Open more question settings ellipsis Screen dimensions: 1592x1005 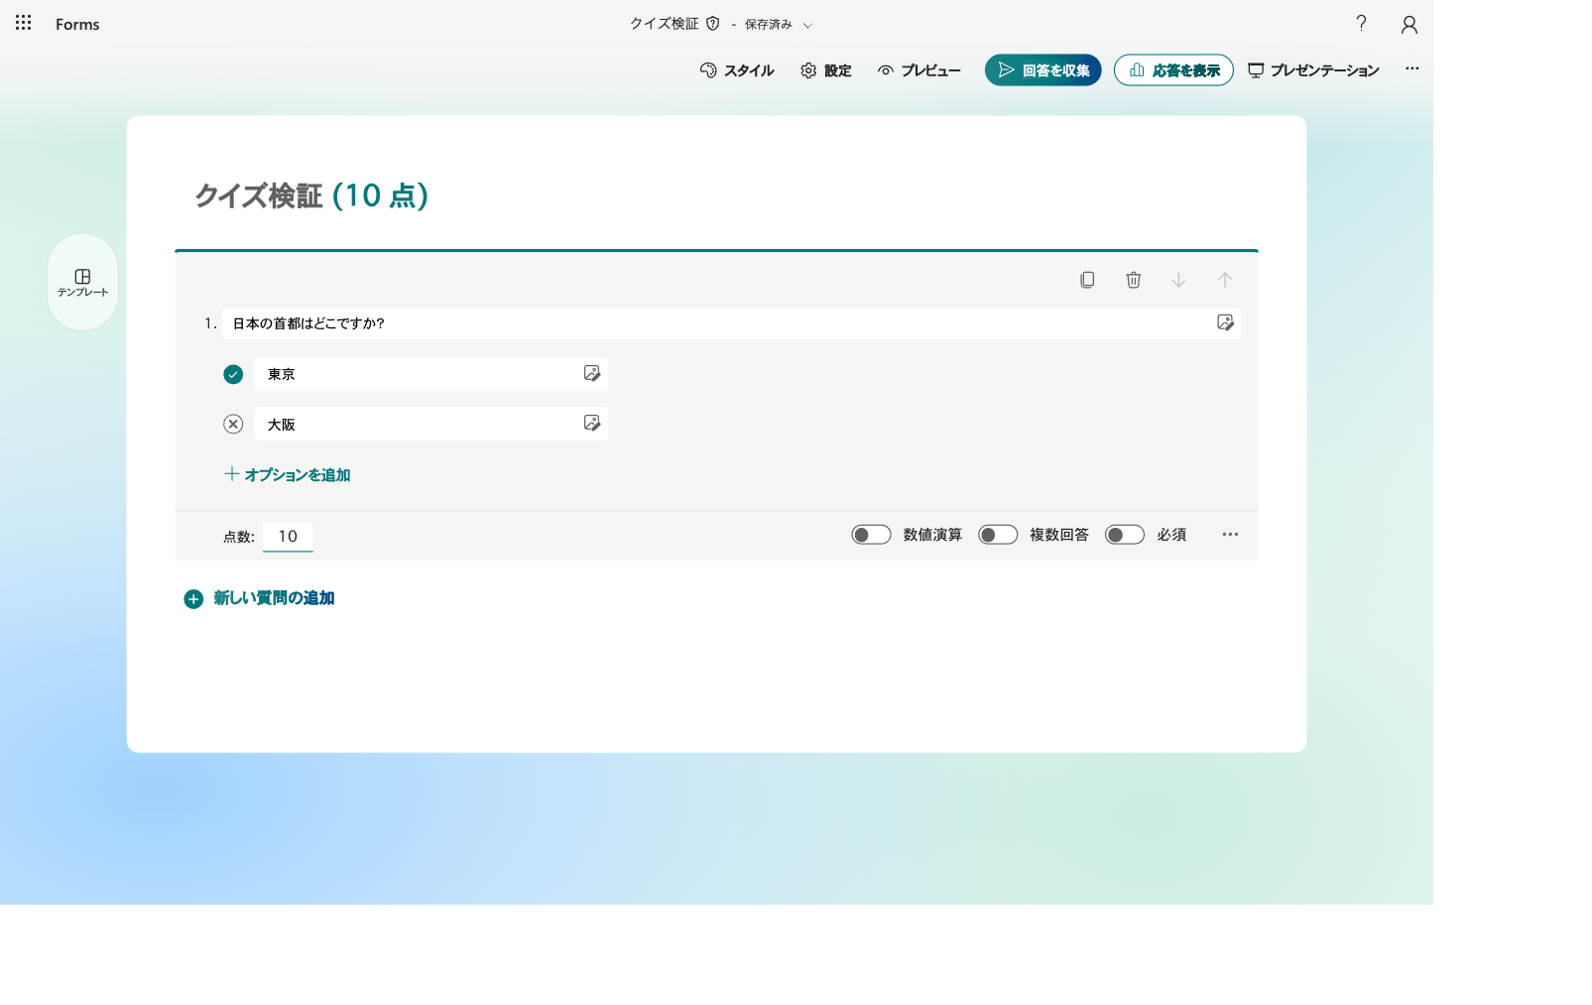tap(1230, 534)
